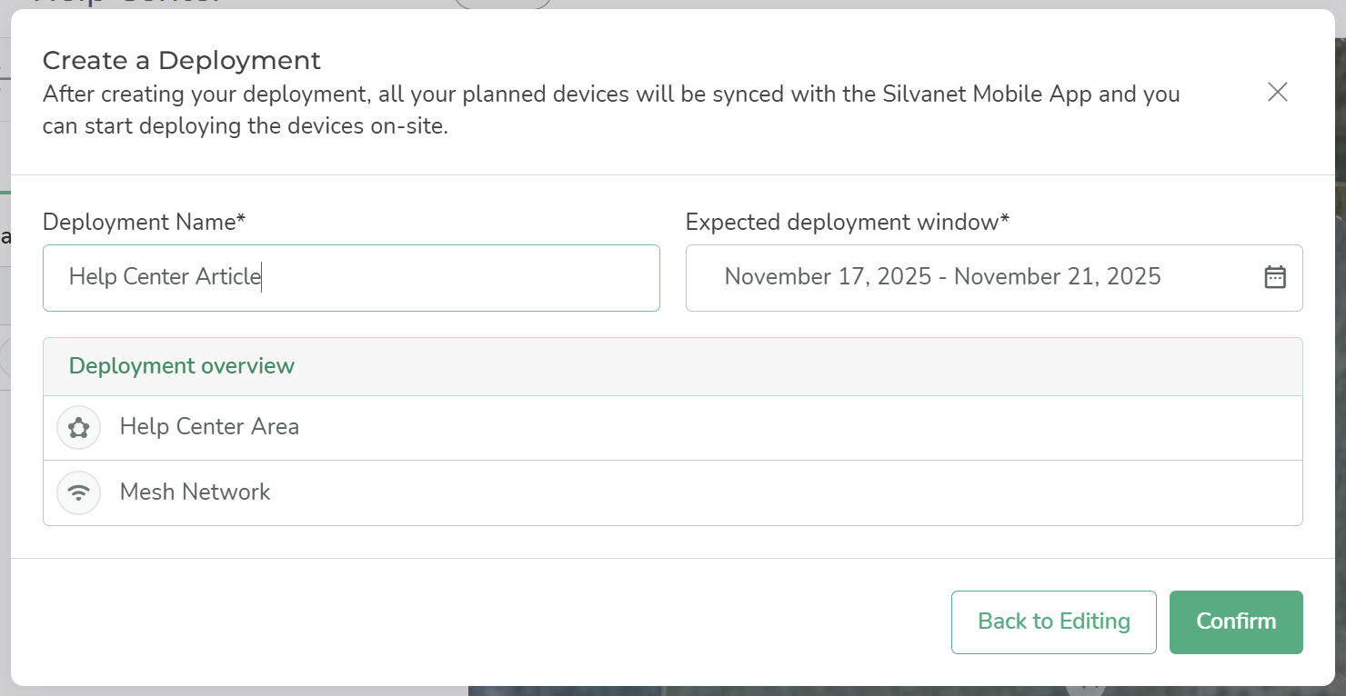Click the Mesh Network wifi icon
Viewport: 1346px width, 696px height.
pos(78,492)
